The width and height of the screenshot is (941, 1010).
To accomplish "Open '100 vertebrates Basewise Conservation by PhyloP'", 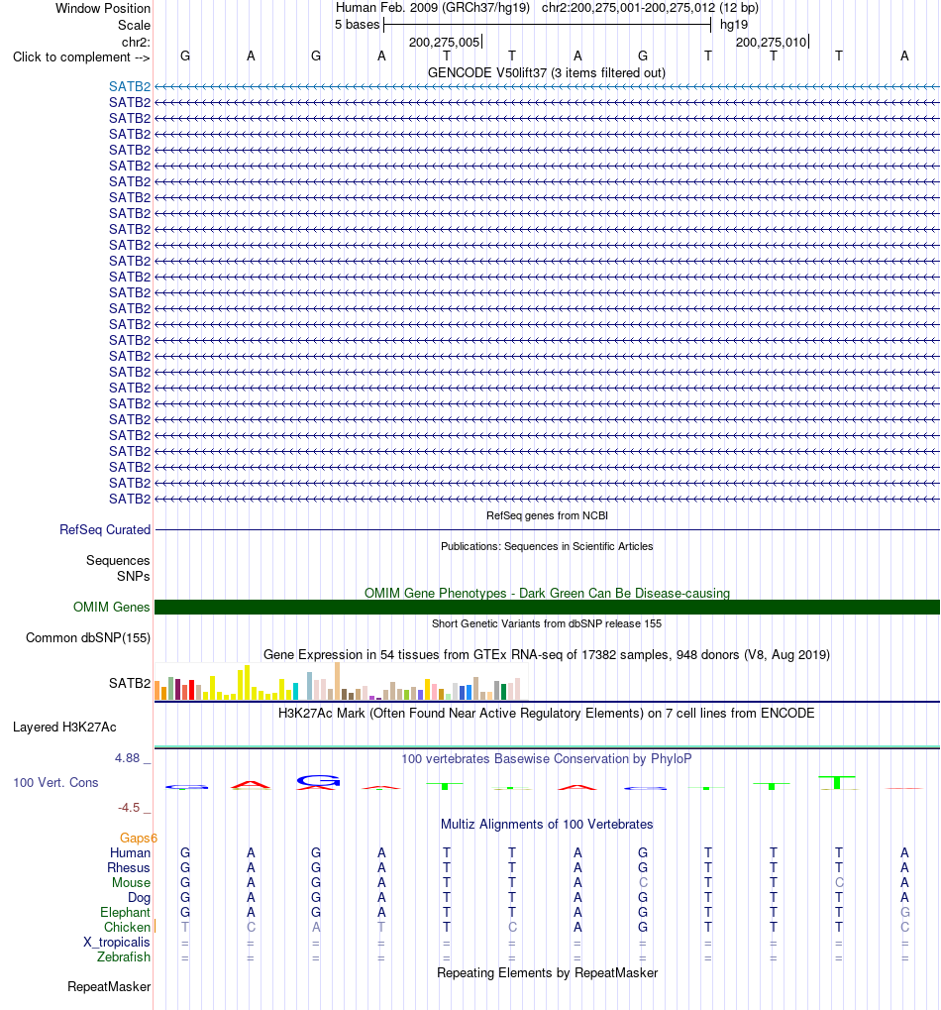I will coord(547,759).
